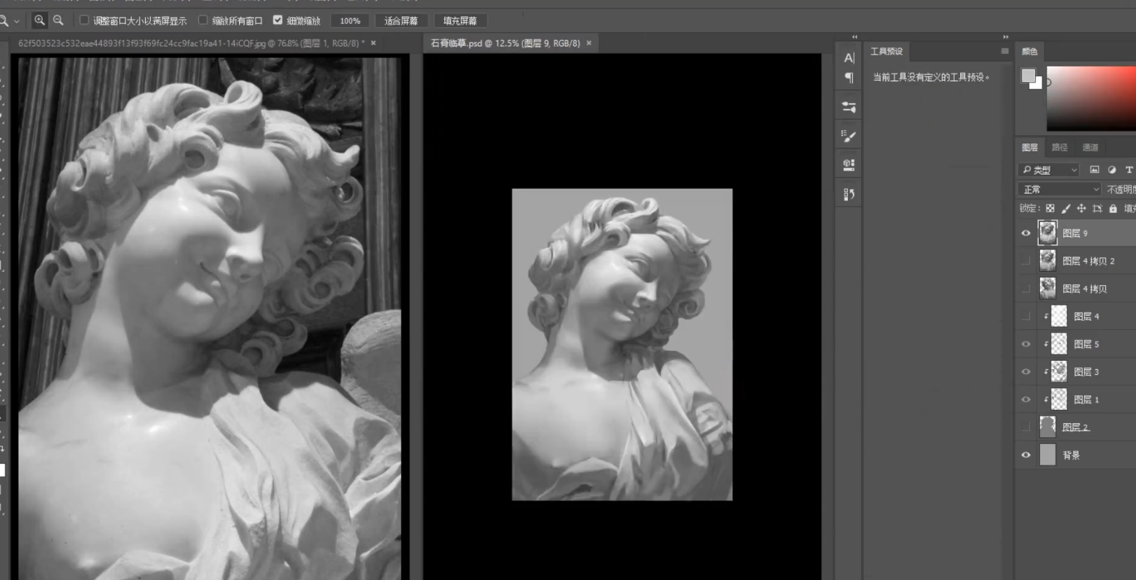Image resolution: width=1136 pixels, height=580 pixels.
Task: Switch to 路径 tab
Action: click(1060, 147)
